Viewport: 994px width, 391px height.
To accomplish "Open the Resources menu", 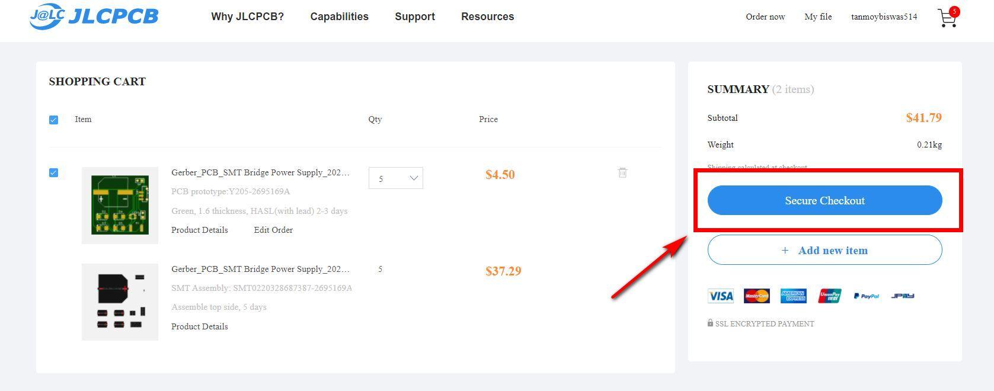I will coord(488,17).
